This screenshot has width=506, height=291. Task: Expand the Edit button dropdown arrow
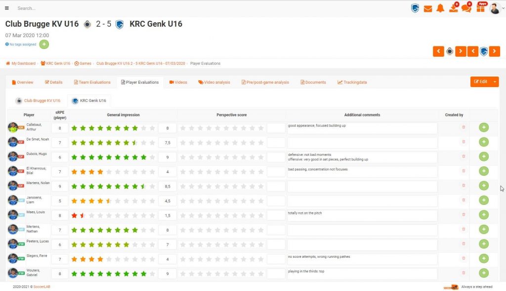(494, 82)
